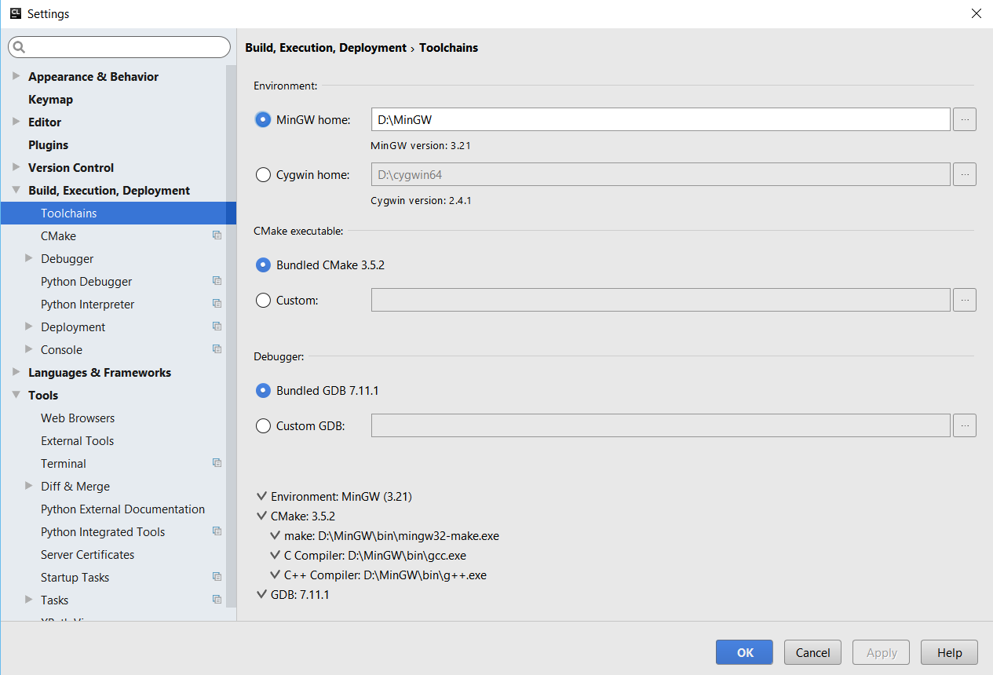The image size is (993, 675).
Task: Select the Custom CMake radio button
Action: point(264,301)
